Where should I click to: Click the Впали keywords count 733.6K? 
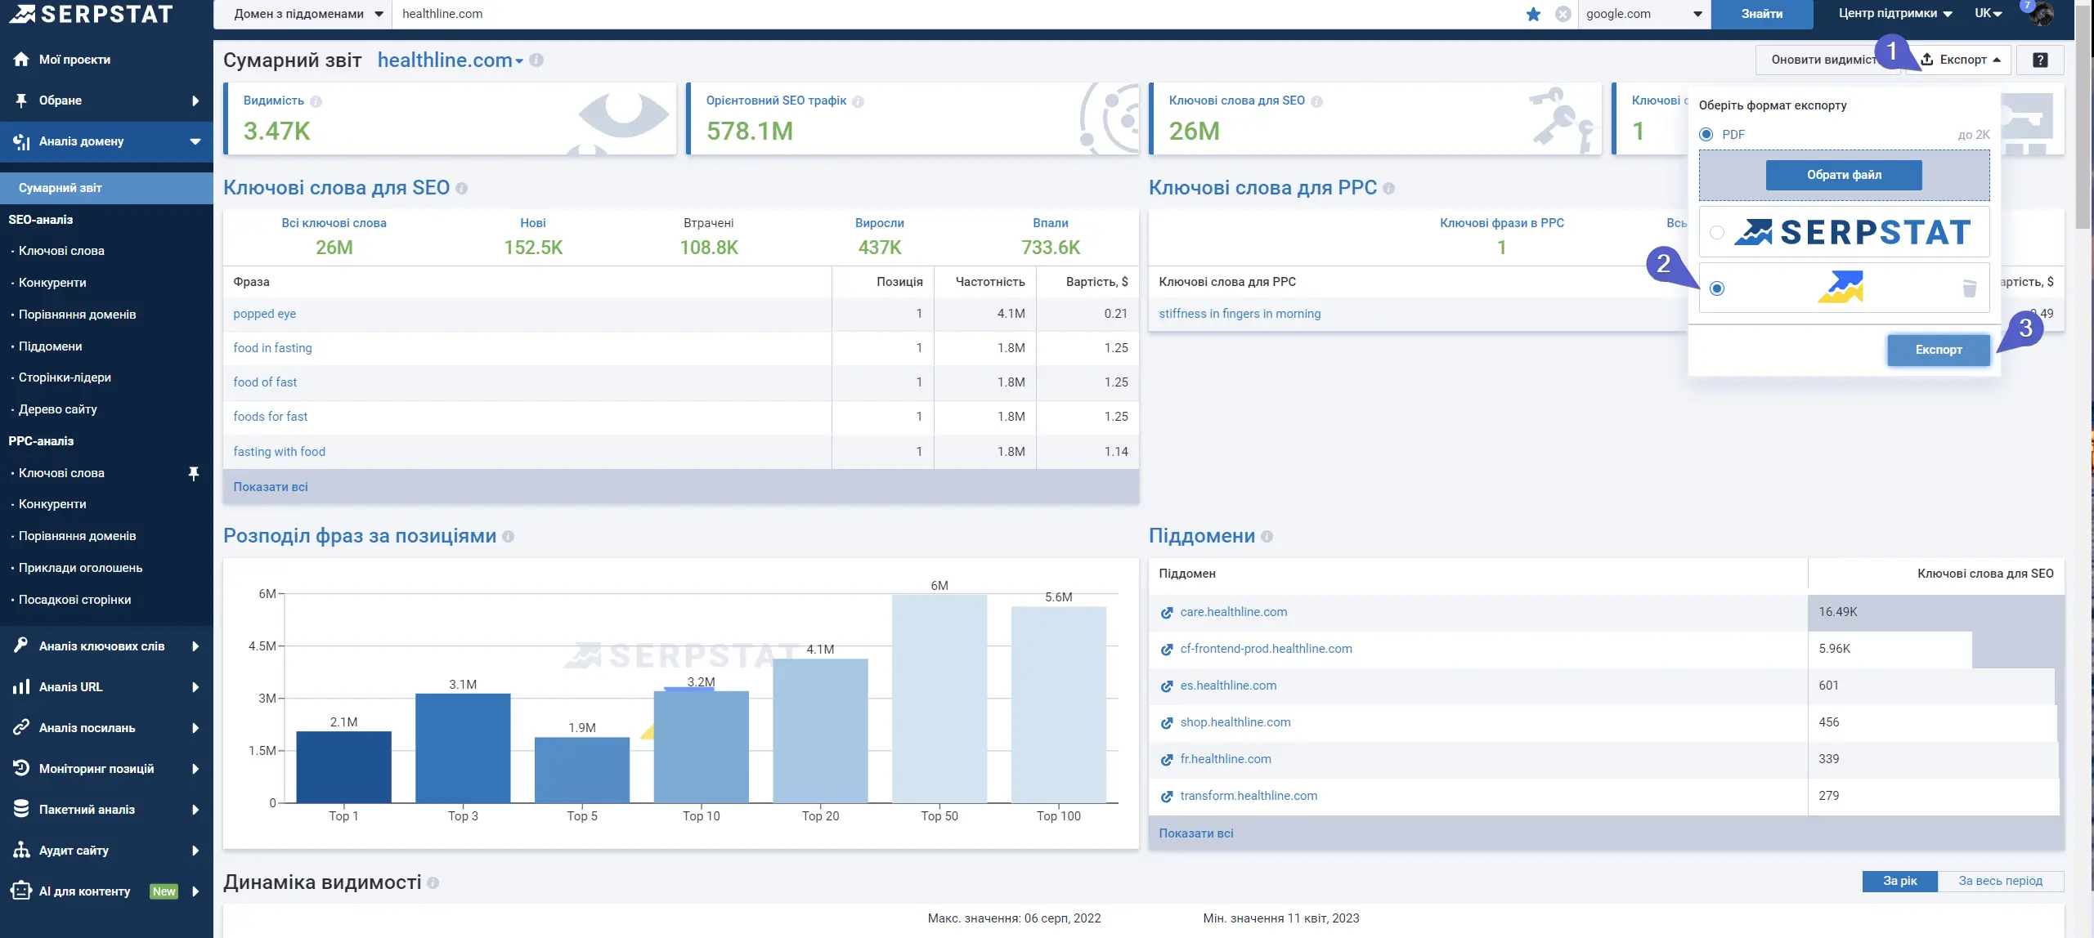point(1051,248)
